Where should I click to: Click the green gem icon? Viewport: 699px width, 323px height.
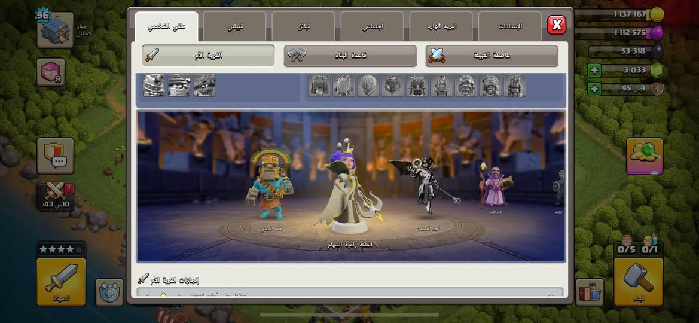tap(657, 70)
